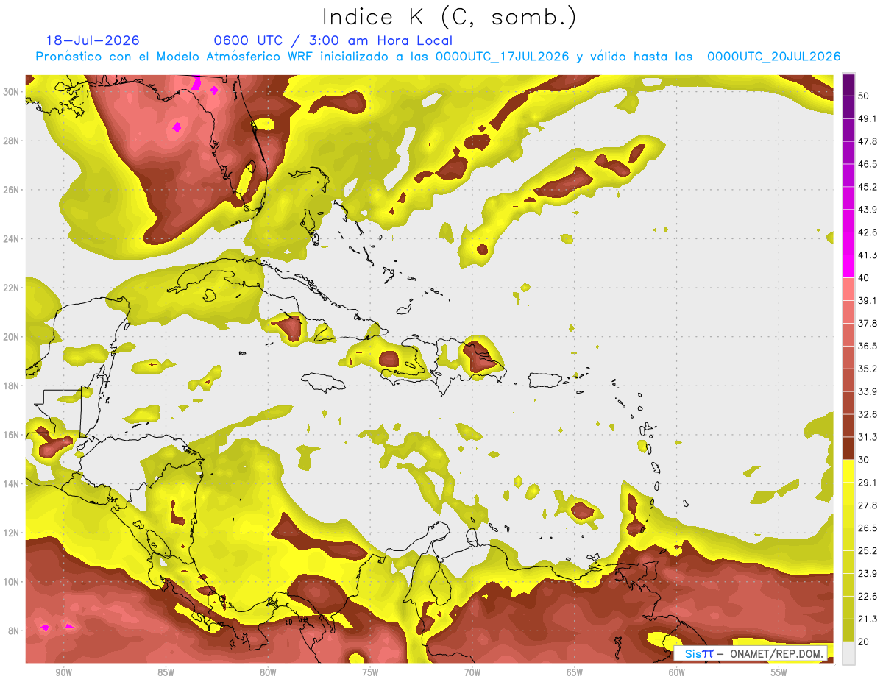Pick the colorbar value 21.3
This screenshot has width=883, height=682.
868,619
